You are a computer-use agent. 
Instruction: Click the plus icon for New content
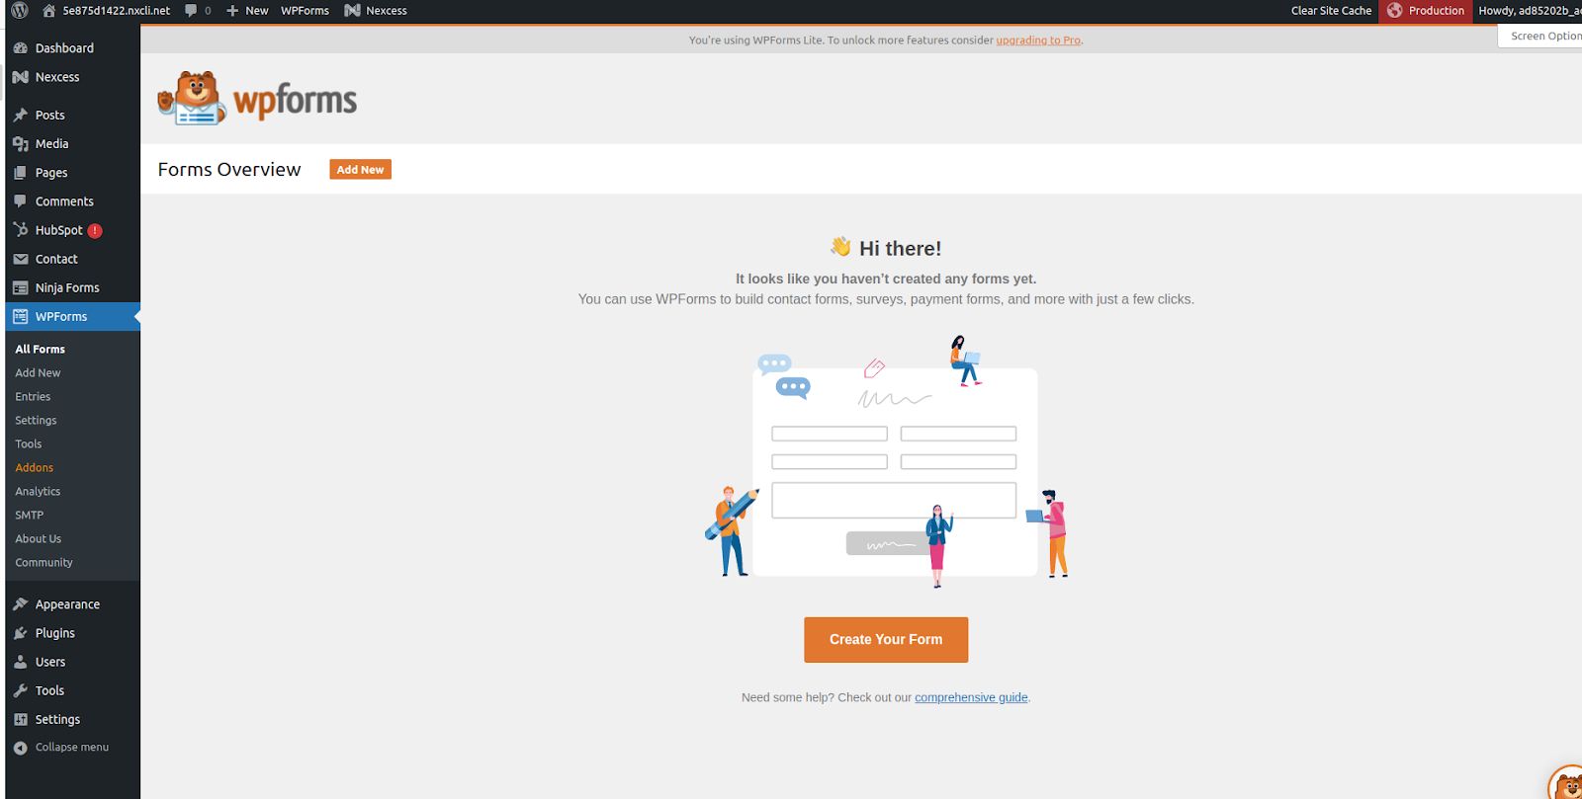point(232,11)
